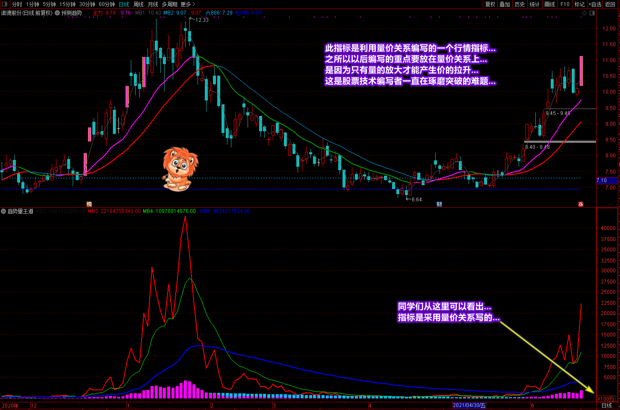
Task: Select the 1分钟 period tab
Action: pyautogui.click(x=32, y=4)
